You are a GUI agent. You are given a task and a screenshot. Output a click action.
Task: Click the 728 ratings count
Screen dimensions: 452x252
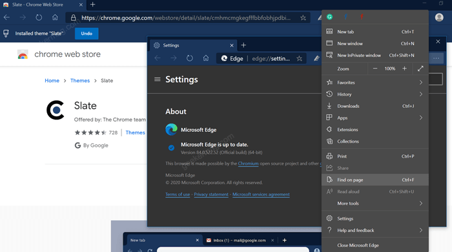click(x=113, y=132)
